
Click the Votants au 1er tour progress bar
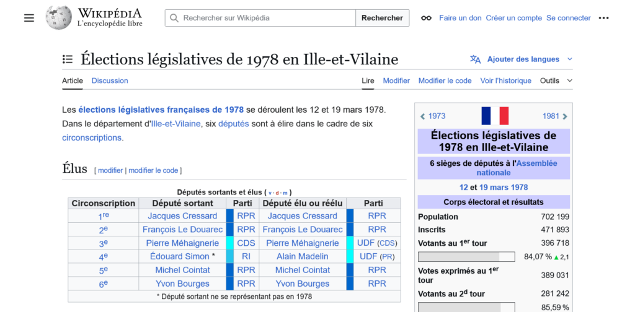(466, 257)
